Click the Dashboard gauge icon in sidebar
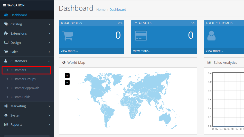This screenshot has height=137, width=244. [x=6, y=15]
